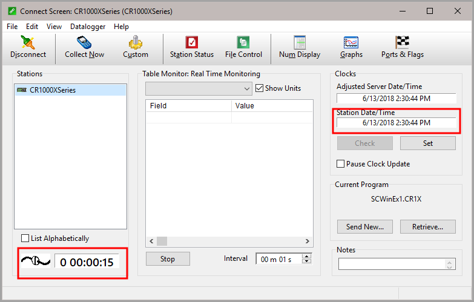Click the greyed Check clock button
474x302 pixels.
[365, 143]
